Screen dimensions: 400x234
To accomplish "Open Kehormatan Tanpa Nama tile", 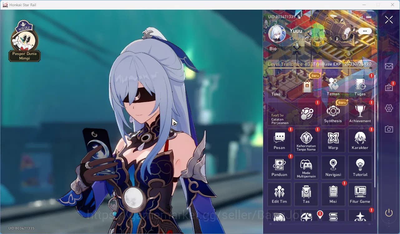I will coord(306,140).
